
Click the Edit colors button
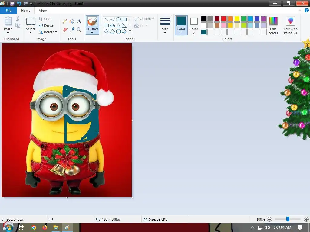(273, 26)
